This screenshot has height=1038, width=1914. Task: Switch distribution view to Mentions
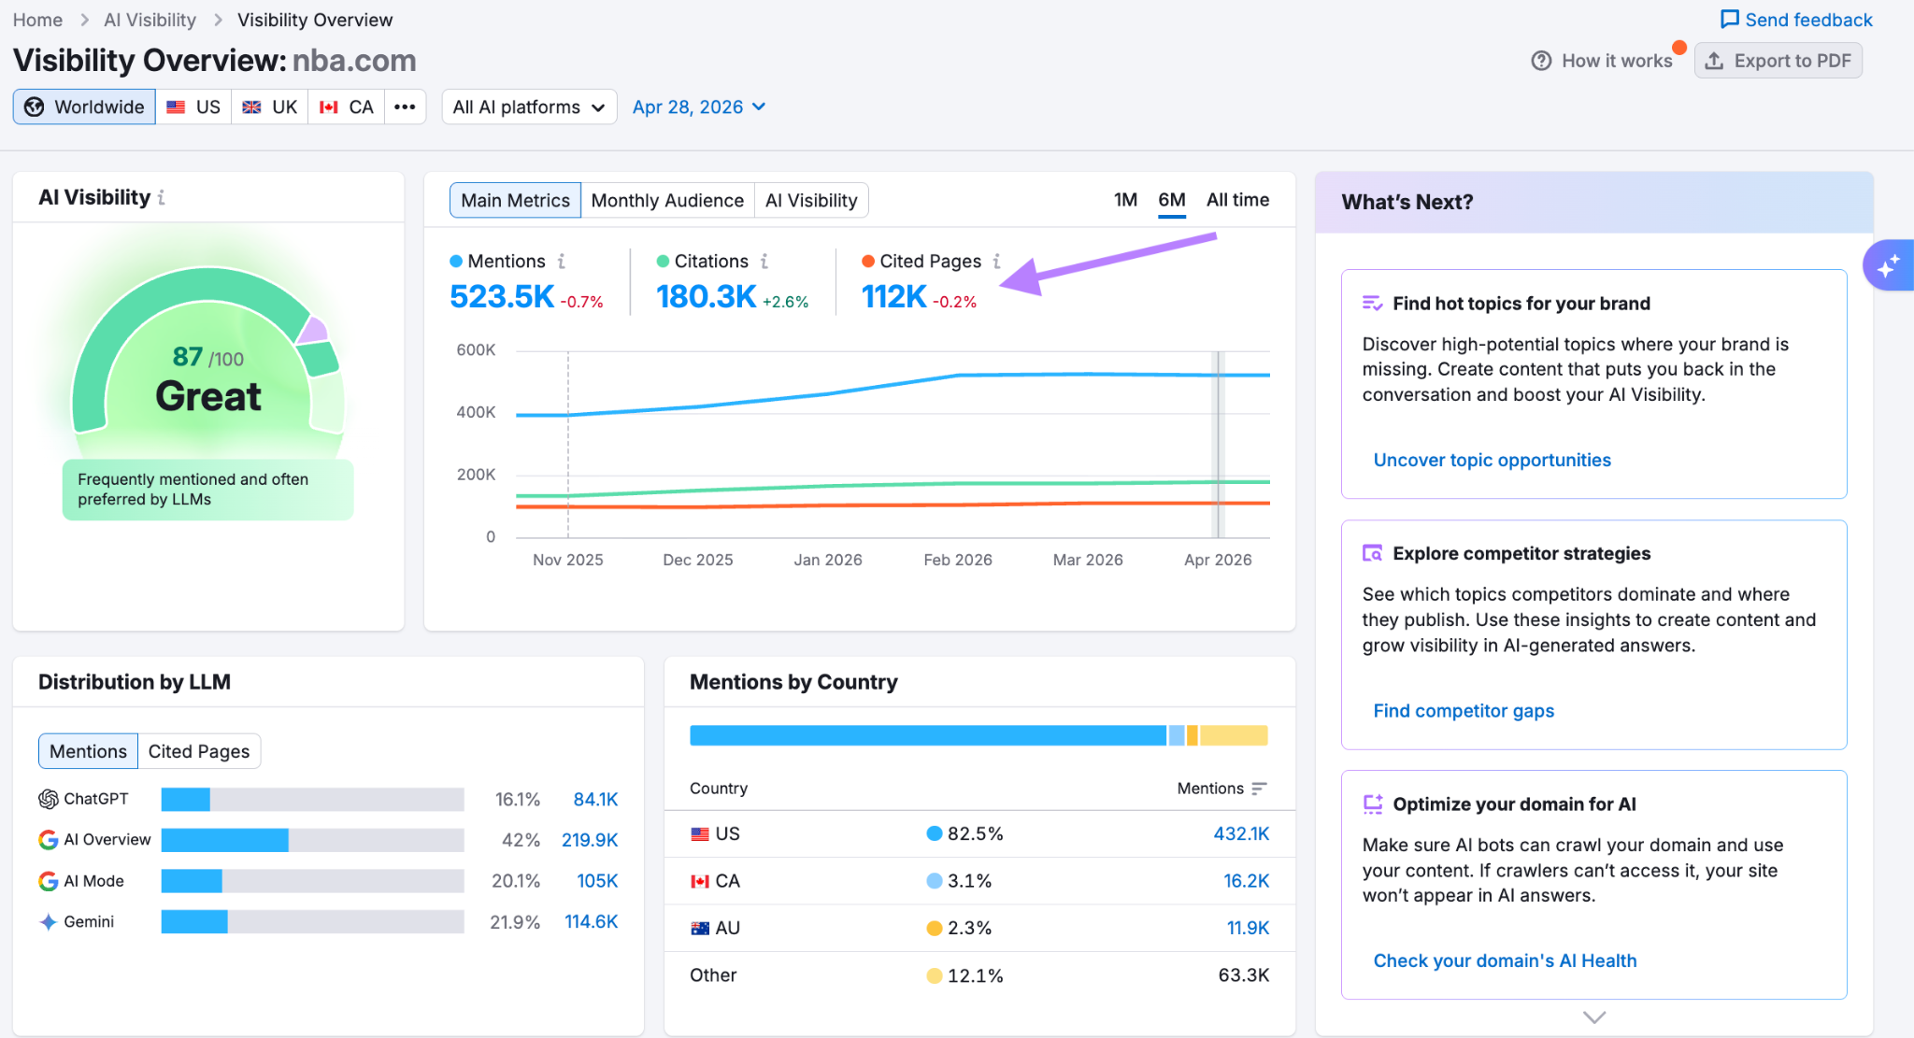tap(88, 751)
